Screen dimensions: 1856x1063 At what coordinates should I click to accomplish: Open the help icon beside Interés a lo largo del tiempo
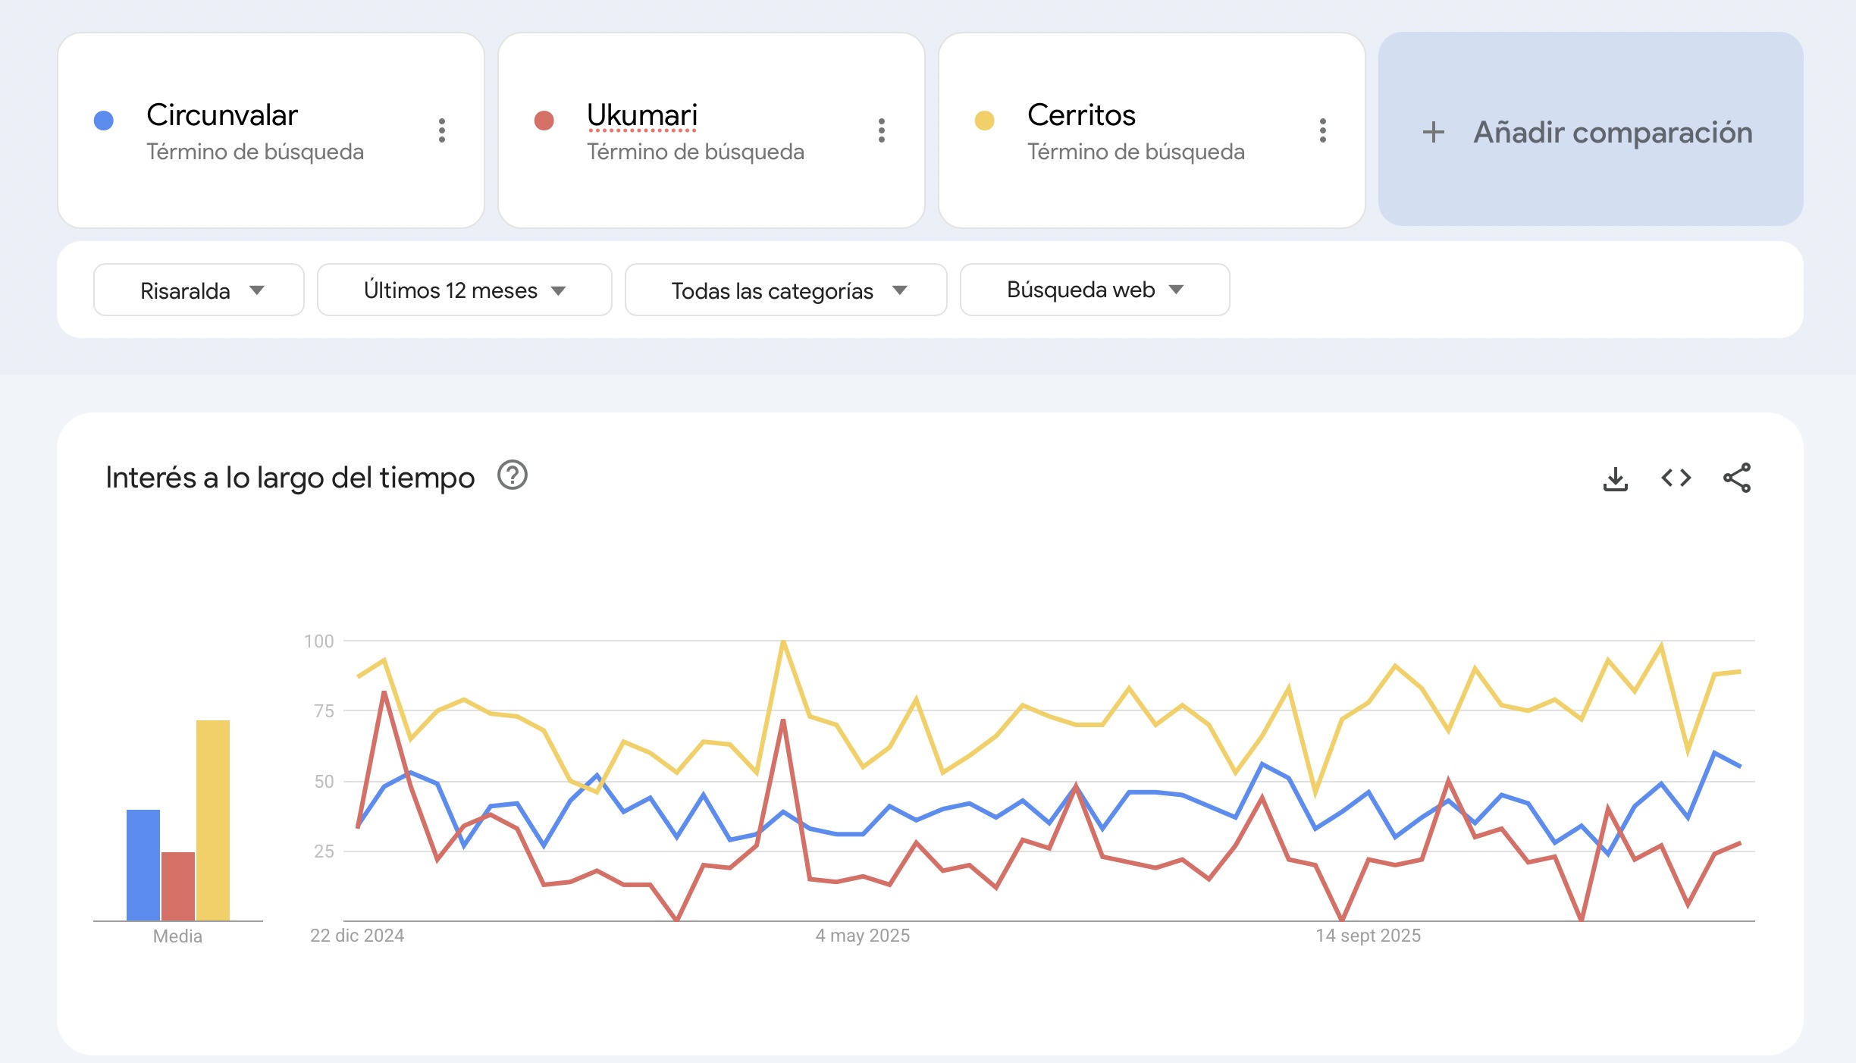click(513, 475)
